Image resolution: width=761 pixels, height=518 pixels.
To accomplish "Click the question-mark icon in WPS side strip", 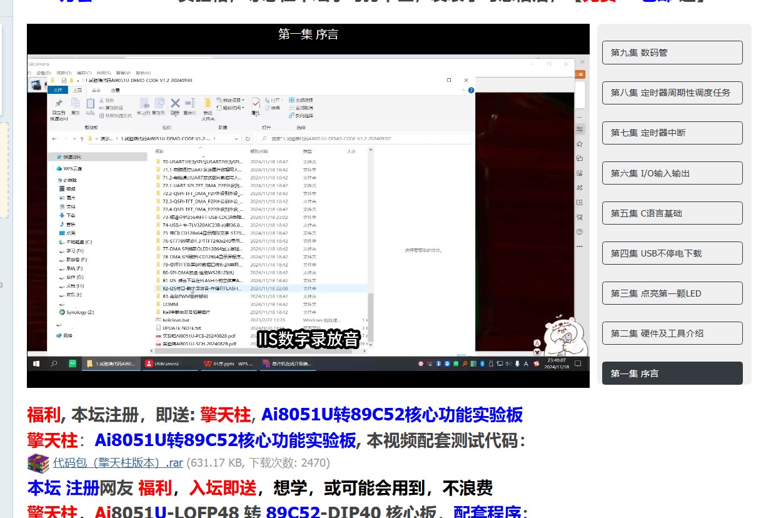I will click(x=580, y=231).
